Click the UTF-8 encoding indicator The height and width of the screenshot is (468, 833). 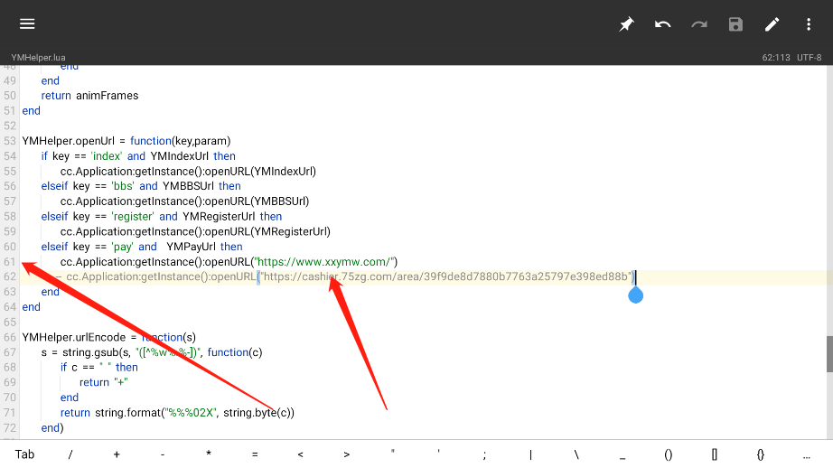click(x=809, y=57)
